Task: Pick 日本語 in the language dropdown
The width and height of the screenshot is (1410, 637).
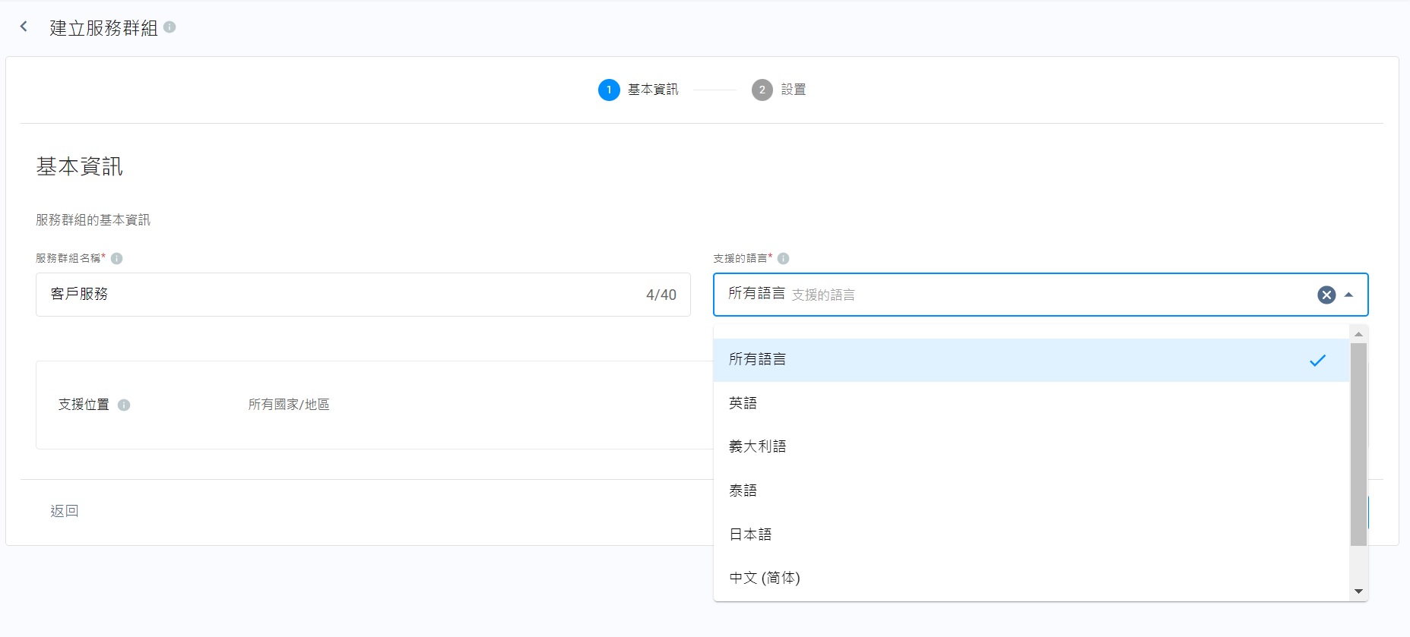Action: point(751,535)
